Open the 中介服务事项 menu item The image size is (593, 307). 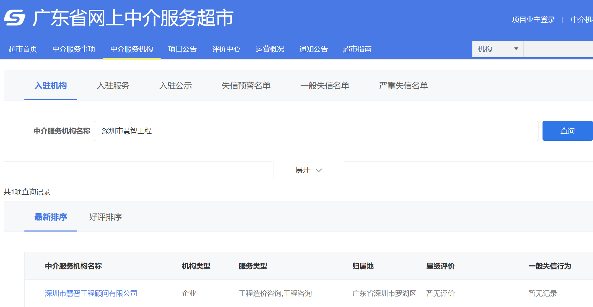[x=74, y=49]
